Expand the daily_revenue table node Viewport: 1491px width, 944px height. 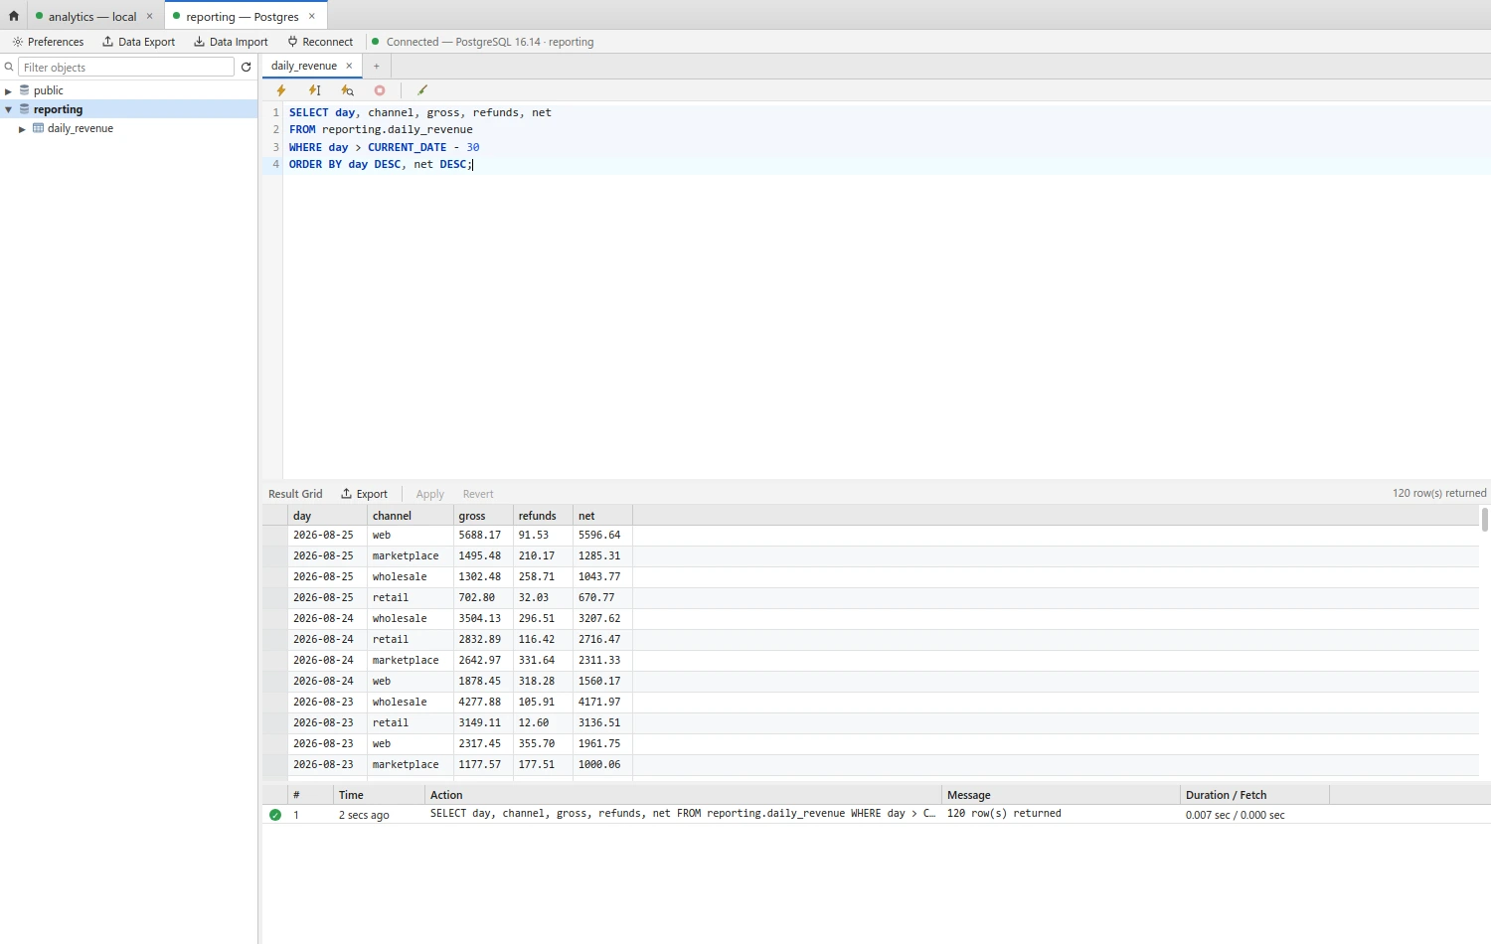click(x=22, y=129)
